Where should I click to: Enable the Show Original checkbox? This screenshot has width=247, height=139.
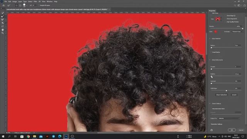point(226,19)
